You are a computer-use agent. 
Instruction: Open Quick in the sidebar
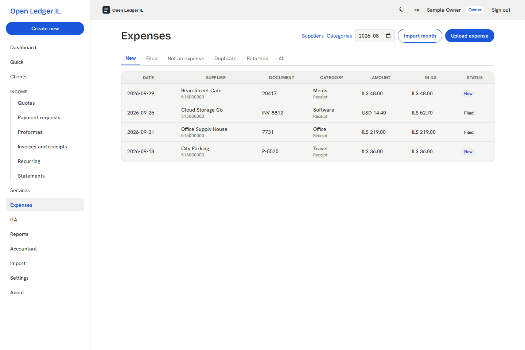[45, 62]
